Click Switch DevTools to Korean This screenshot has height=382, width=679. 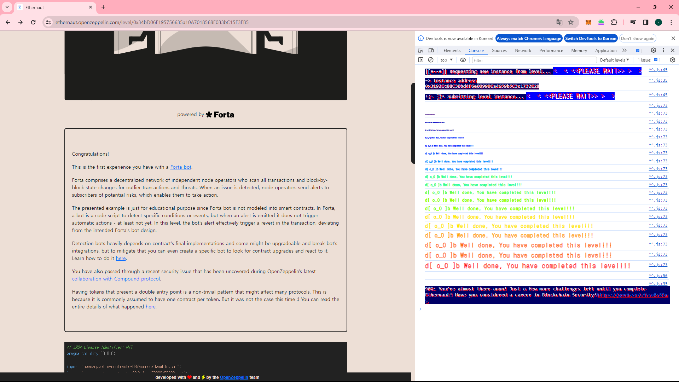click(591, 39)
